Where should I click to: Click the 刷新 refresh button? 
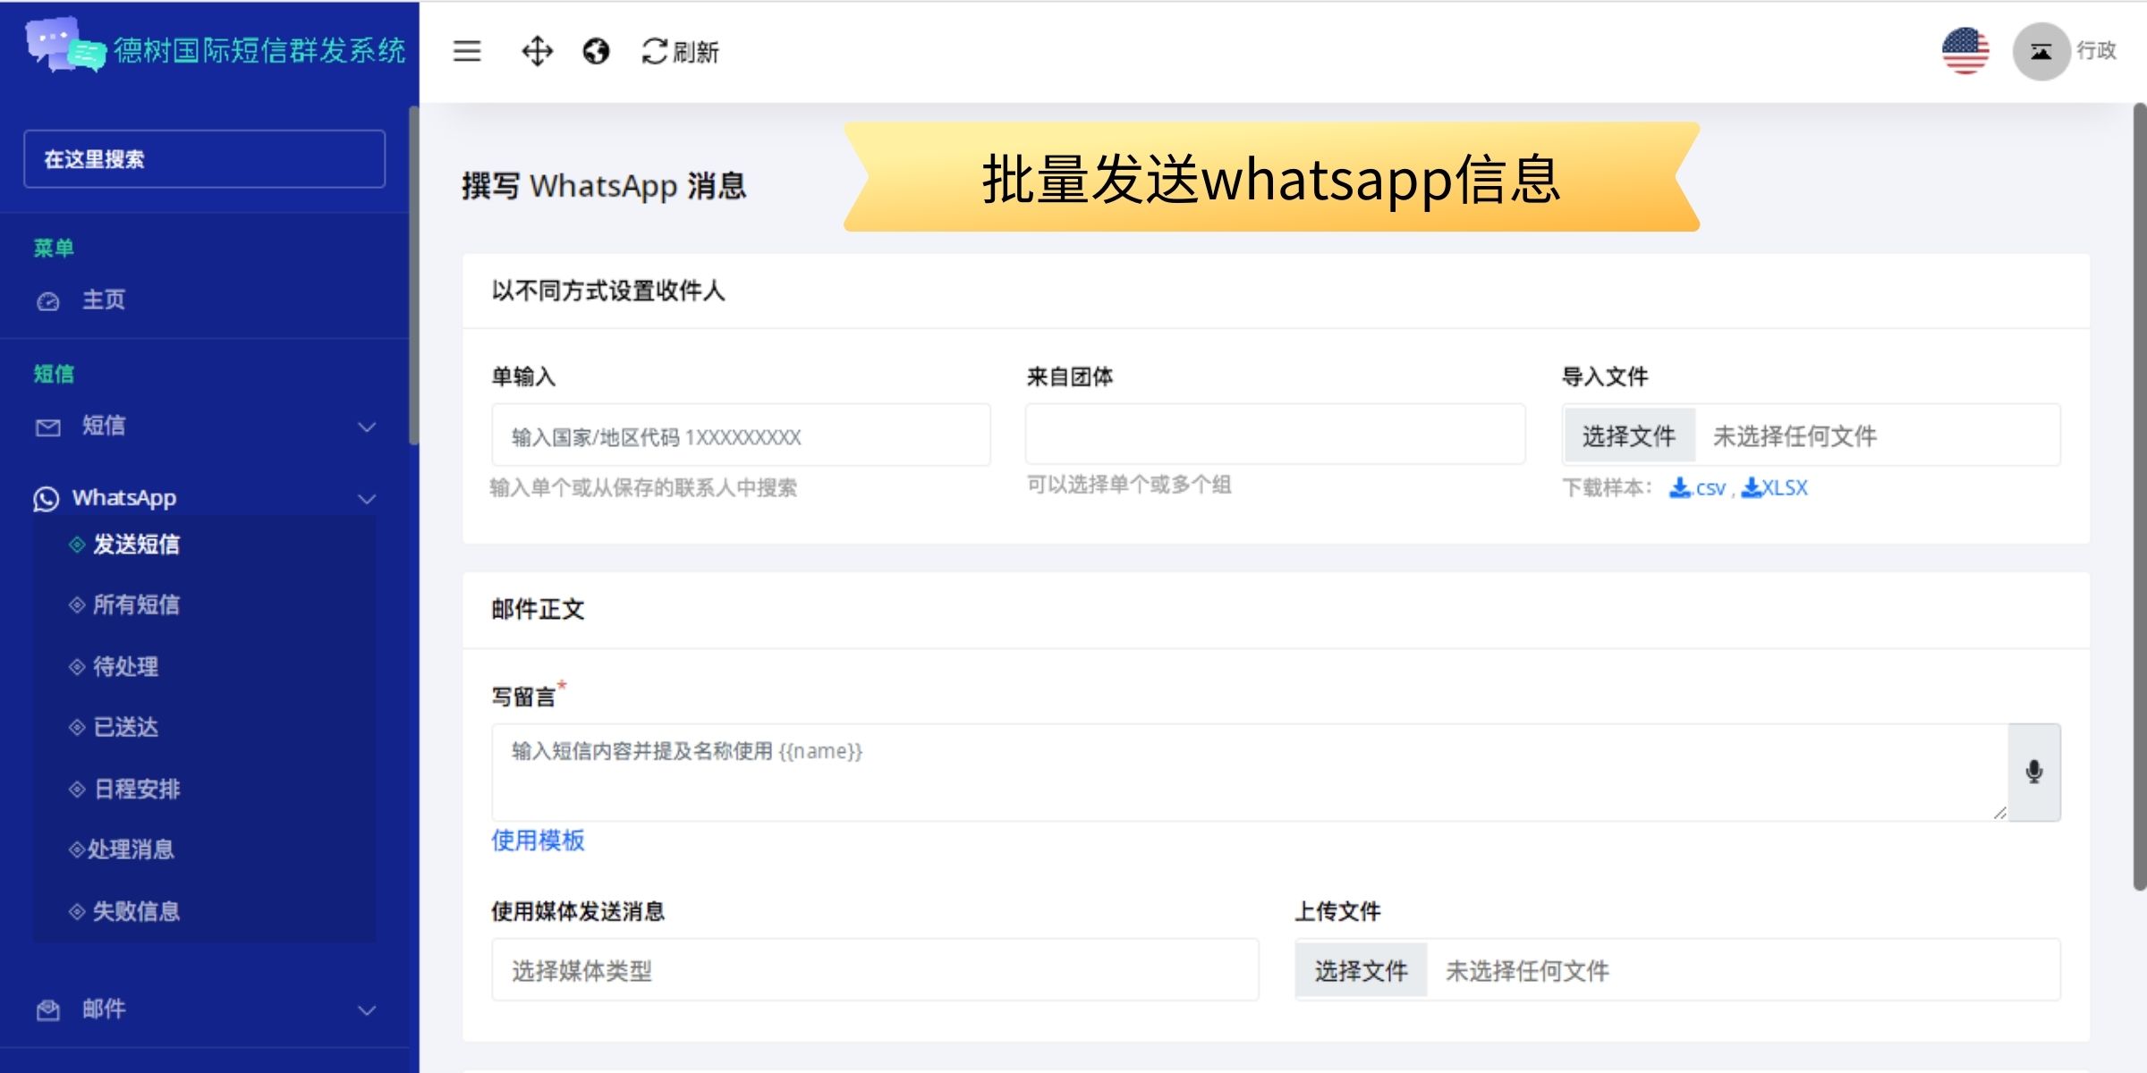[681, 52]
